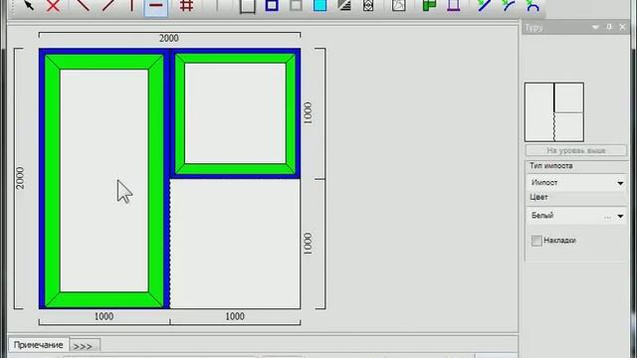This screenshot has width=637, height=358.
Task: Click the small grey square icon
Action: (297, 5)
